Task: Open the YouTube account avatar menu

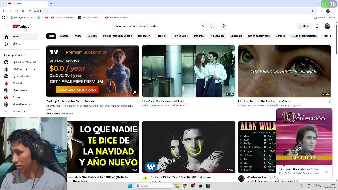Action: coord(327,26)
